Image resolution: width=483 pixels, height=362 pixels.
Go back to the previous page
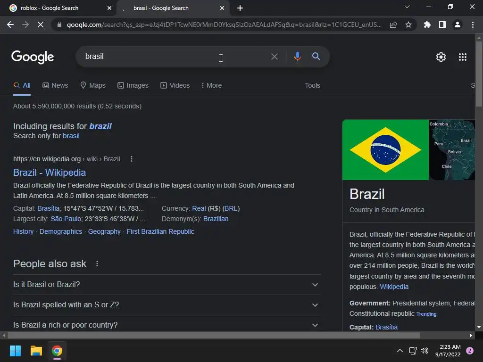[10, 25]
